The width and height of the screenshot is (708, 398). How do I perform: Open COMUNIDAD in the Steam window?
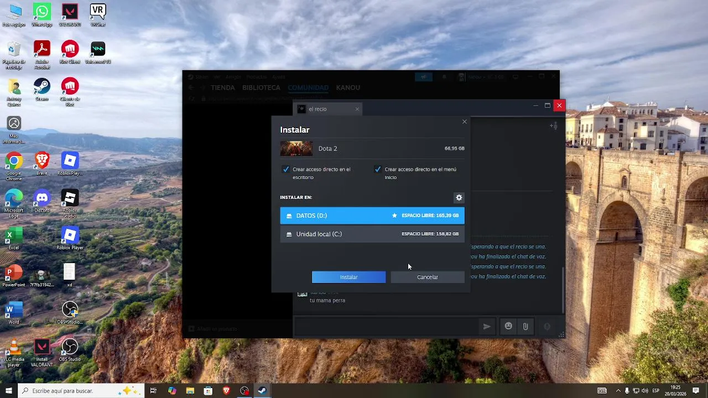(x=308, y=87)
